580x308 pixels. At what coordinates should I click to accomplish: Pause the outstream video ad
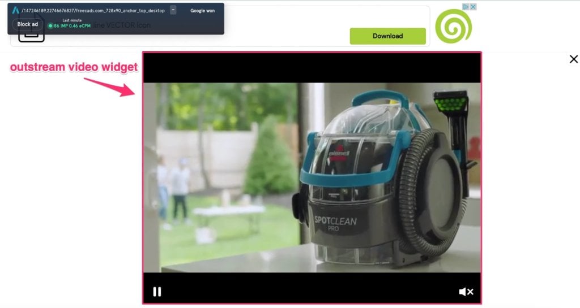157,292
